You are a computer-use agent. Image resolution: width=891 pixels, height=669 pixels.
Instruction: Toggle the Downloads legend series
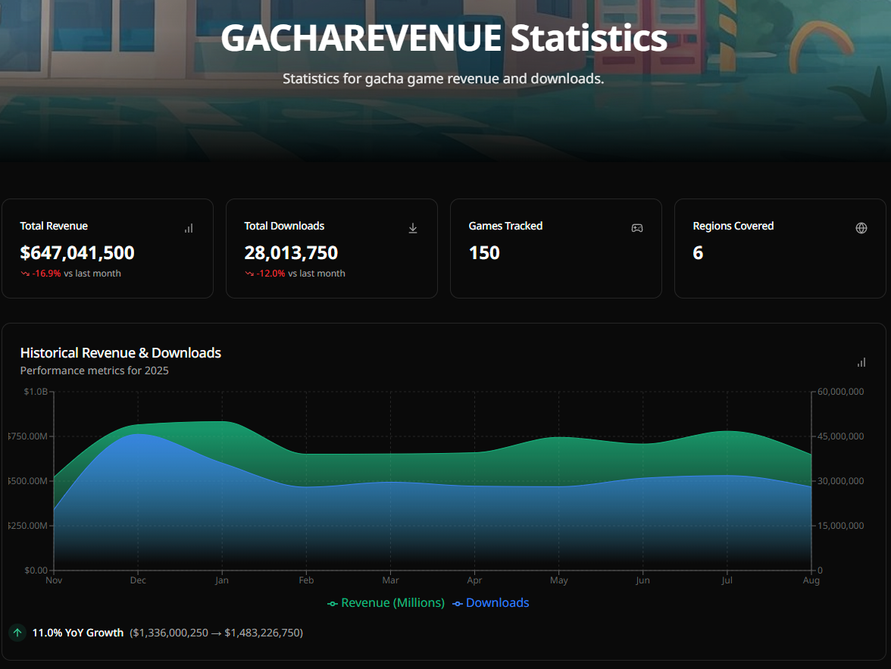[x=491, y=603]
